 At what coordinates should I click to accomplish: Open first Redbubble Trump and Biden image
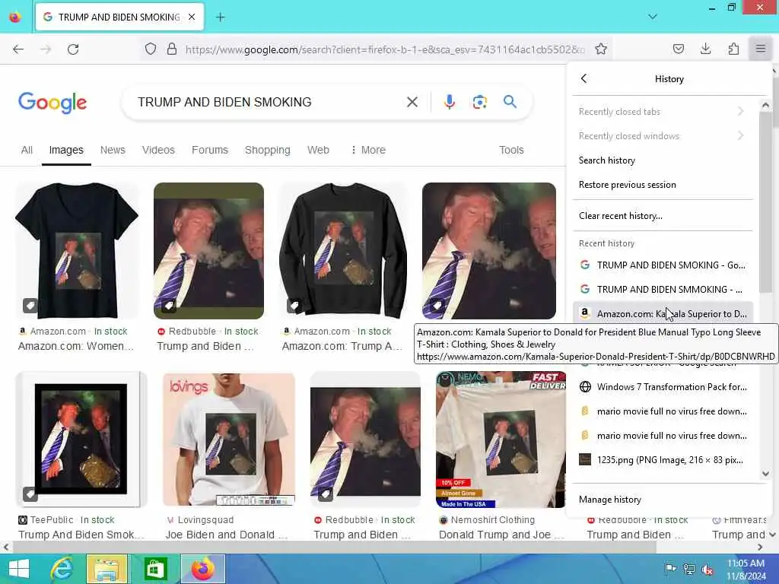point(208,251)
